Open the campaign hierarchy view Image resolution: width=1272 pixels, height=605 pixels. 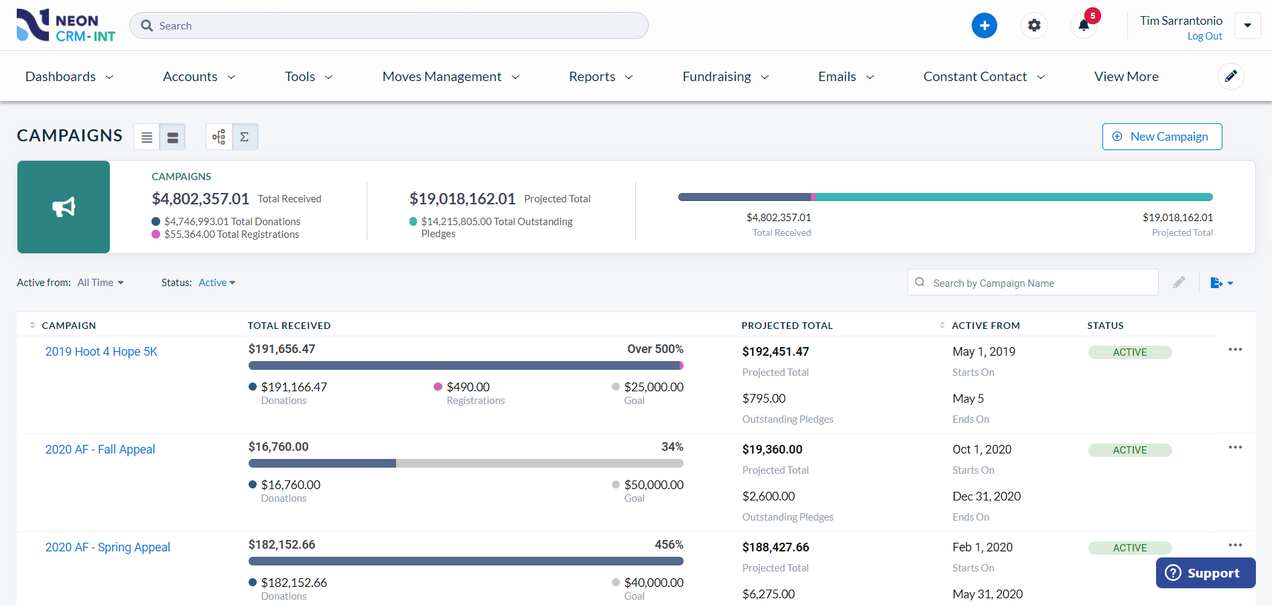click(x=218, y=136)
